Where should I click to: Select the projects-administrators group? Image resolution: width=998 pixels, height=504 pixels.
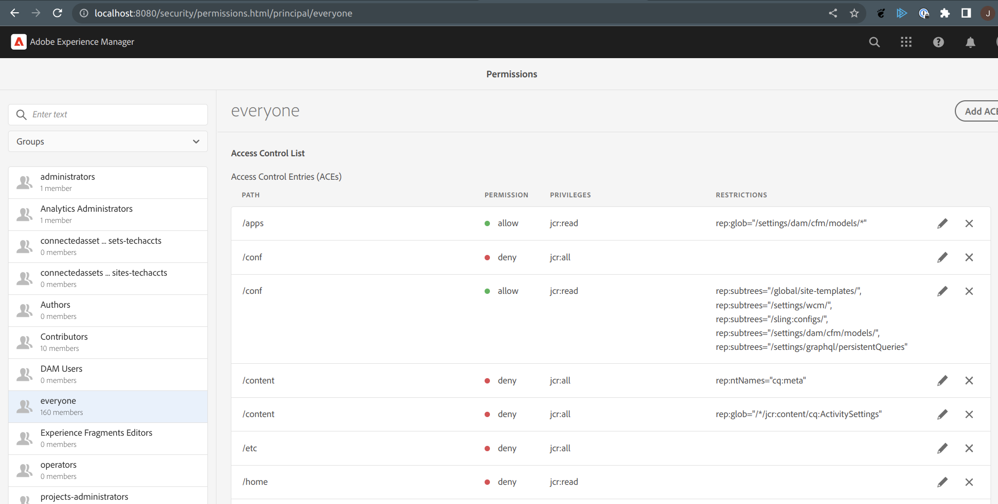[x=108, y=496]
